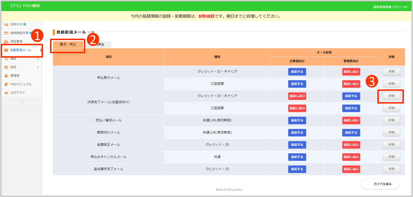Screen dimensions: 413x197
Task: Click ガイドを表示 button
Action: [x=380, y=184]
